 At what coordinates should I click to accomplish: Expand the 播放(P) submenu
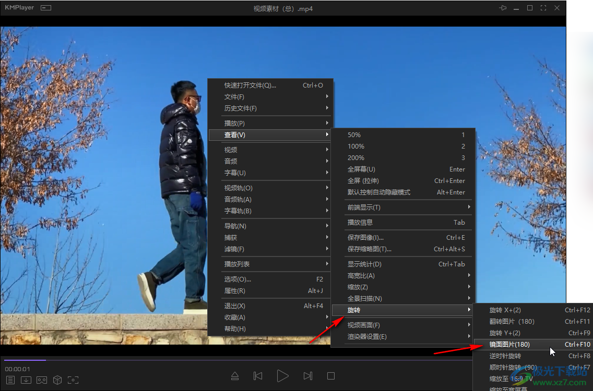pyautogui.click(x=270, y=124)
